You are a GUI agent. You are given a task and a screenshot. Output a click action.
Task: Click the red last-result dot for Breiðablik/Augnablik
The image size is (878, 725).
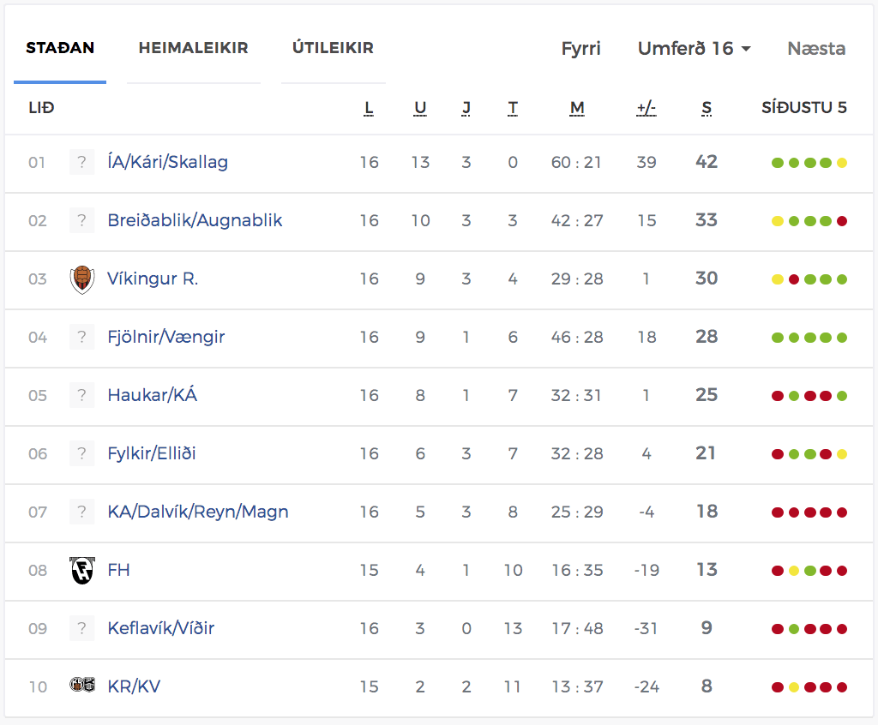[842, 221]
